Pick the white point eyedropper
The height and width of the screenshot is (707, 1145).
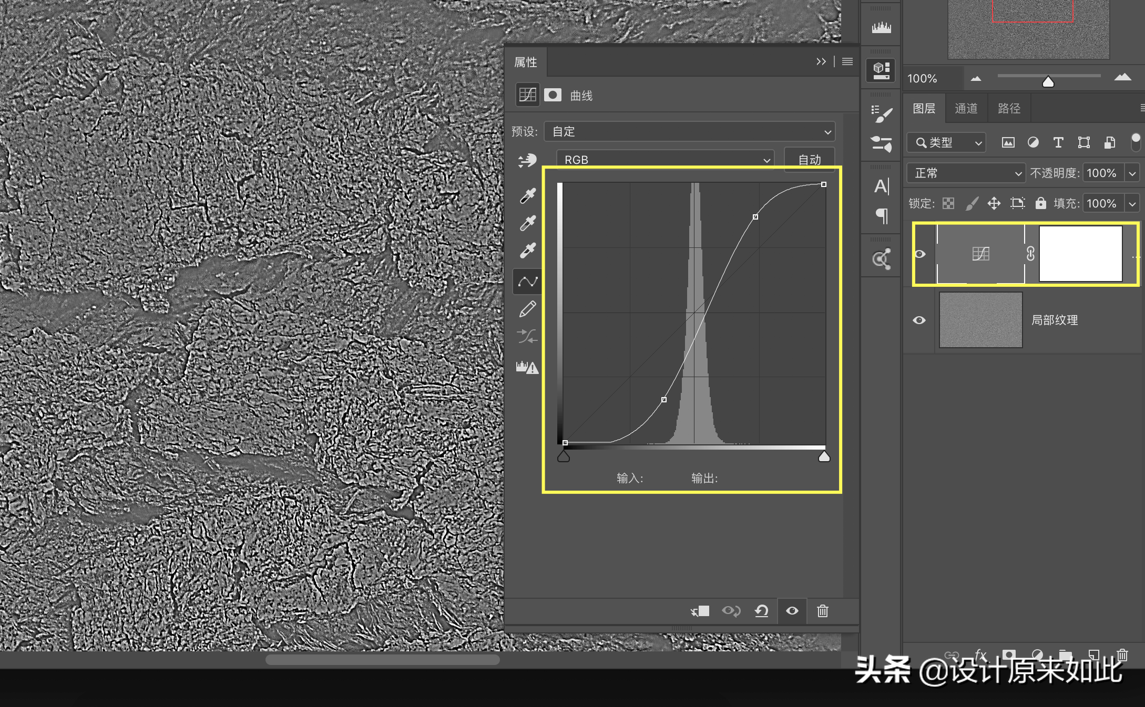pos(527,250)
